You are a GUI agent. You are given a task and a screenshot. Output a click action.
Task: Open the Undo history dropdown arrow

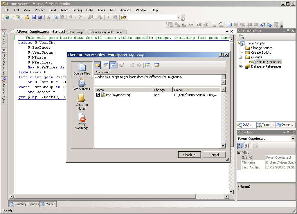click(75, 17)
